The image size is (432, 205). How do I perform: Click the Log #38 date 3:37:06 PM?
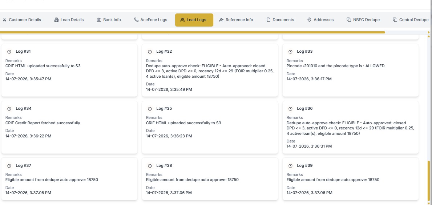pos(169,193)
